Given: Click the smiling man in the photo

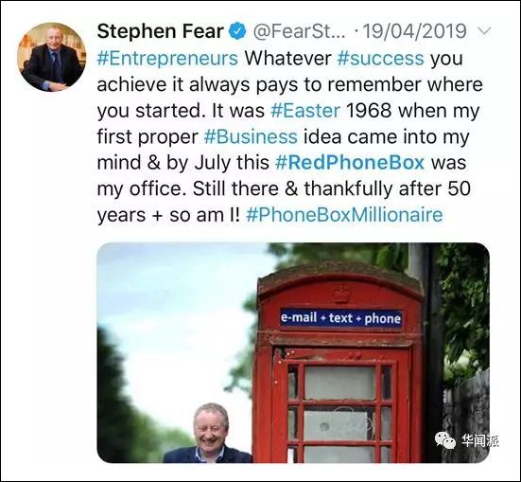Looking at the screenshot, I should click(x=209, y=433).
